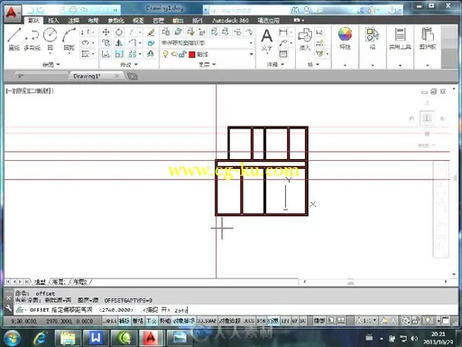
Task: Click the Insert block icon
Action: [x=305, y=39]
